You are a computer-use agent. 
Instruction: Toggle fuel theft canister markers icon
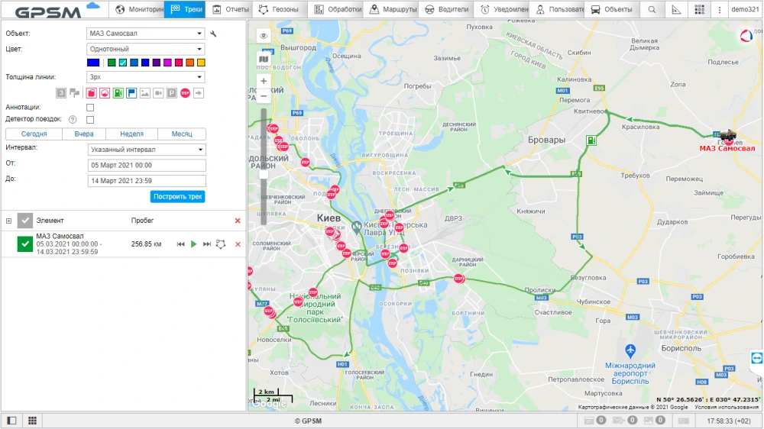pos(91,93)
